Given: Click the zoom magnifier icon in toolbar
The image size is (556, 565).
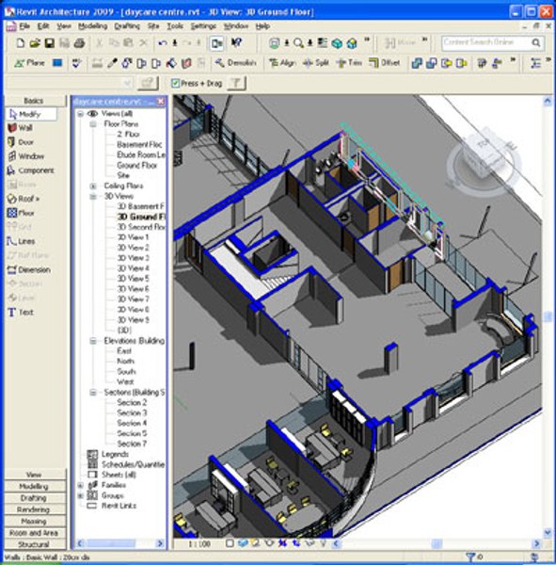Looking at the screenshot, I should pos(298,43).
